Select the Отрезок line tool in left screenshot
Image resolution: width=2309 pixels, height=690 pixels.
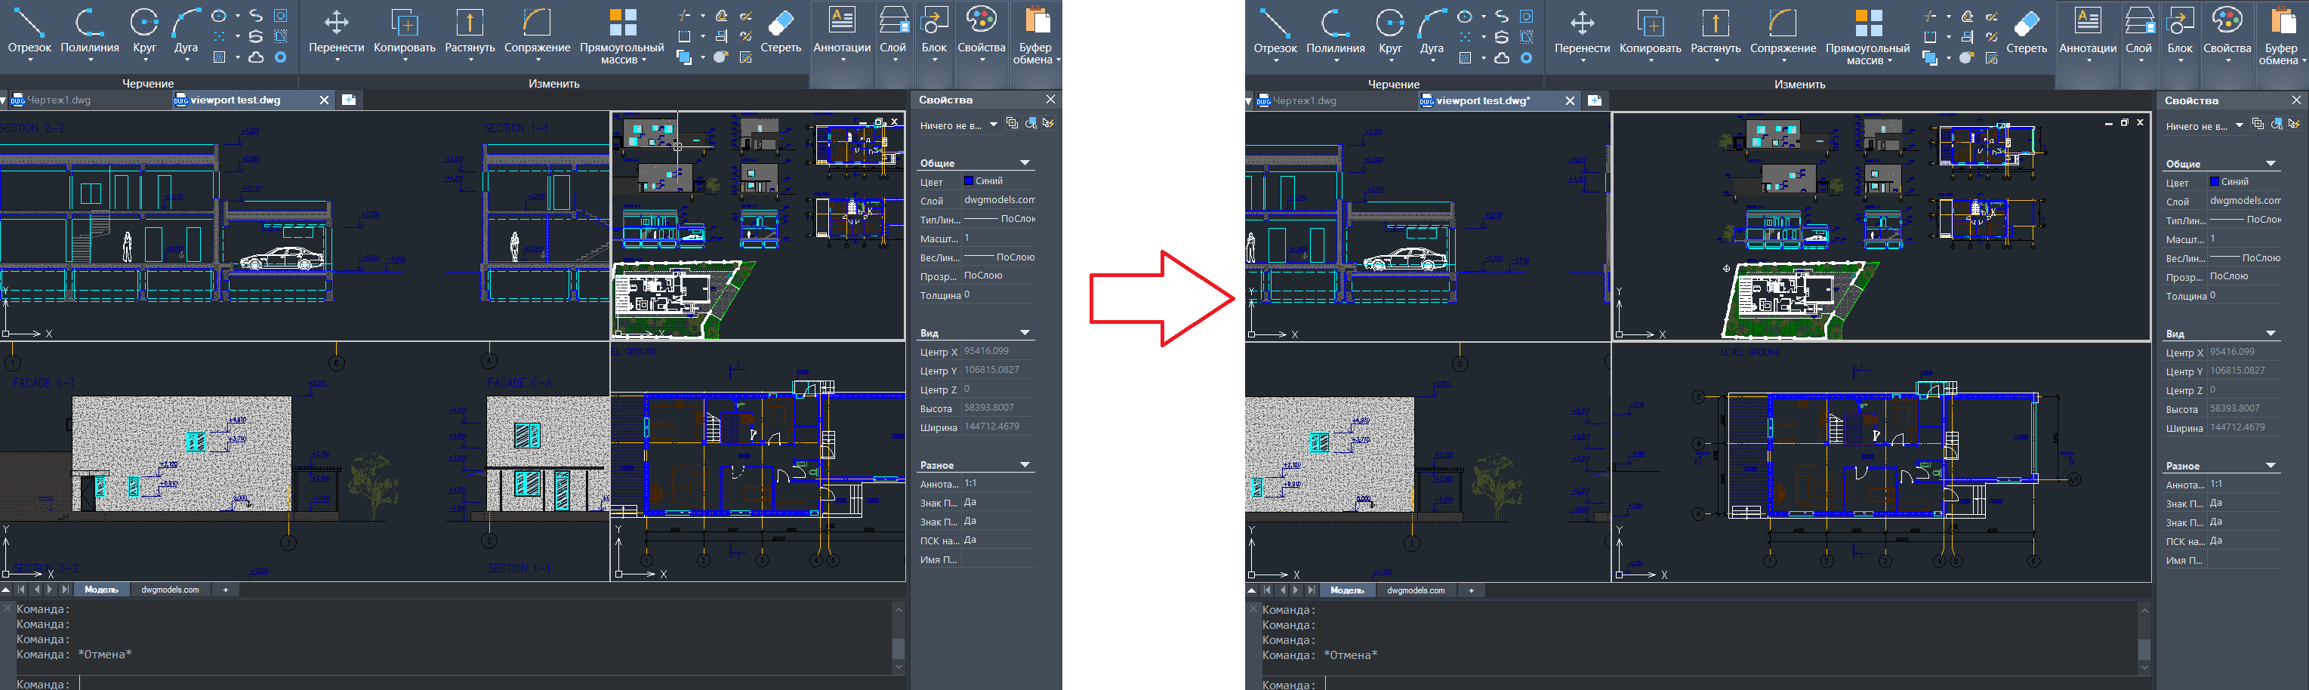click(29, 32)
